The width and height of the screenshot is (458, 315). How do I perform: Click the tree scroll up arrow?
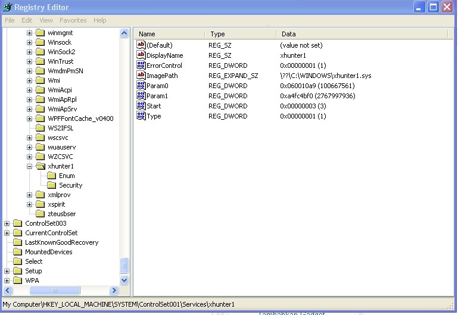[x=124, y=33]
